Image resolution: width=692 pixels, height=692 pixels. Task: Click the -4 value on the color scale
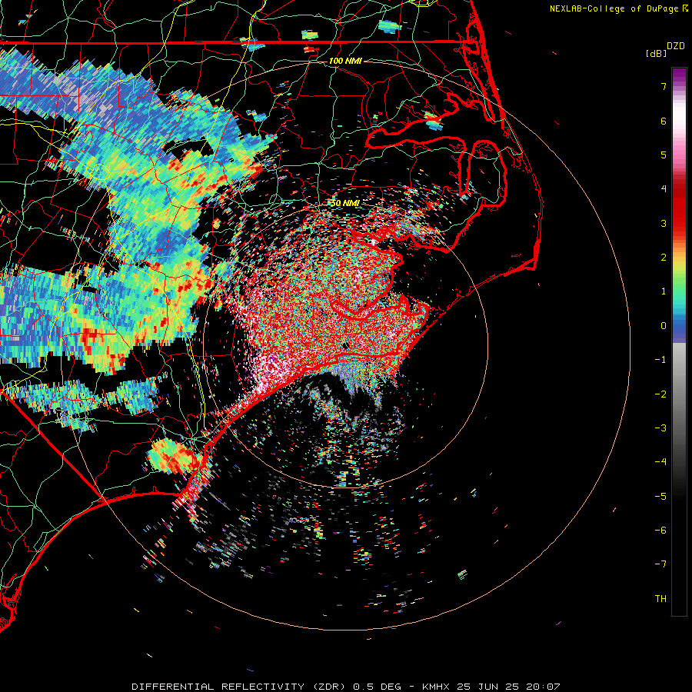pos(660,462)
